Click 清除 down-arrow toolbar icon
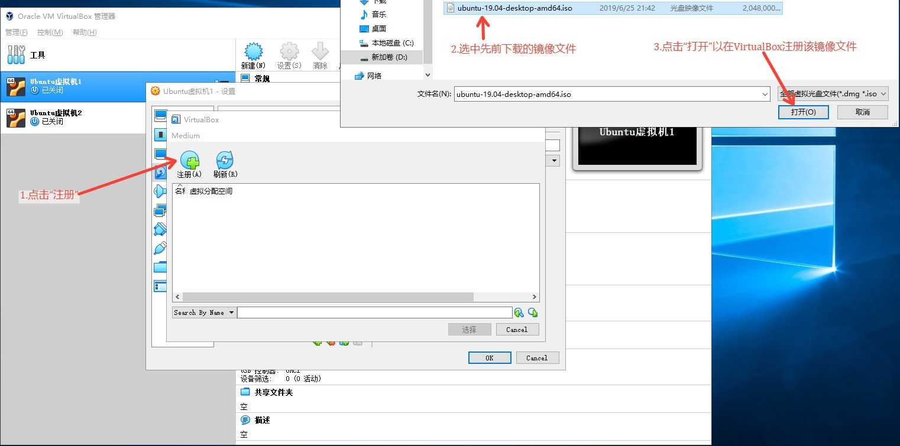This screenshot has width=900, height=446. pyautogui.click(x=320, y=56)
